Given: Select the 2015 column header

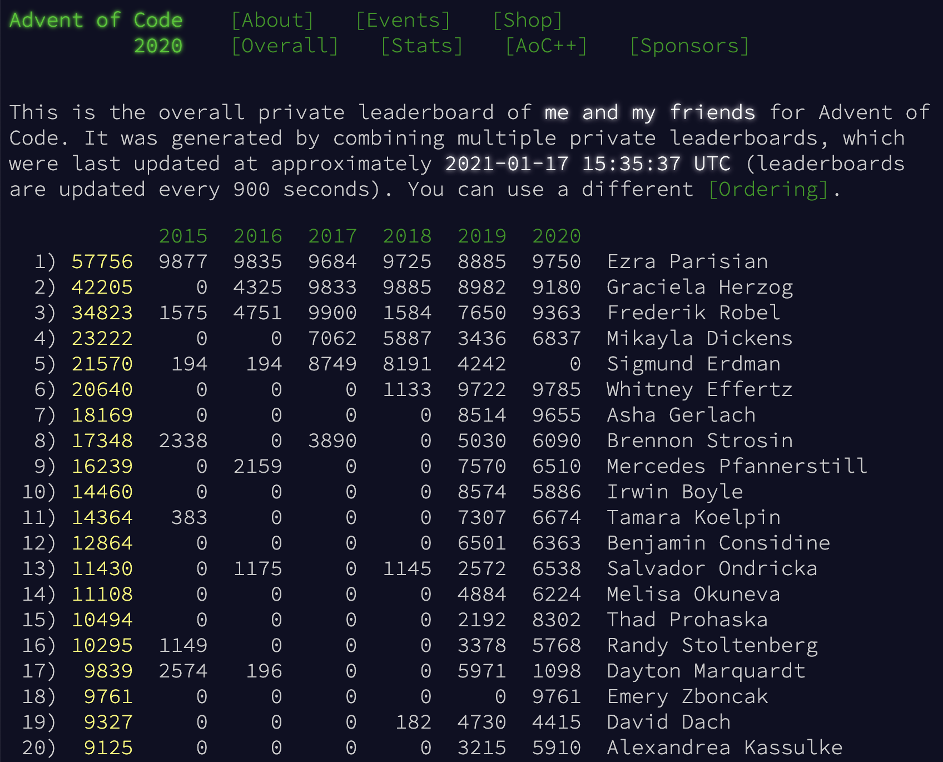Looking at the screenshot, I should coord(183,236).
